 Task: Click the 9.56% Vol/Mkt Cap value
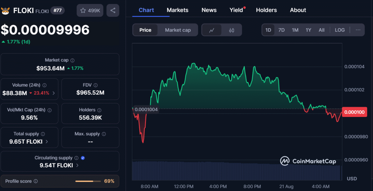pos(30,118)
